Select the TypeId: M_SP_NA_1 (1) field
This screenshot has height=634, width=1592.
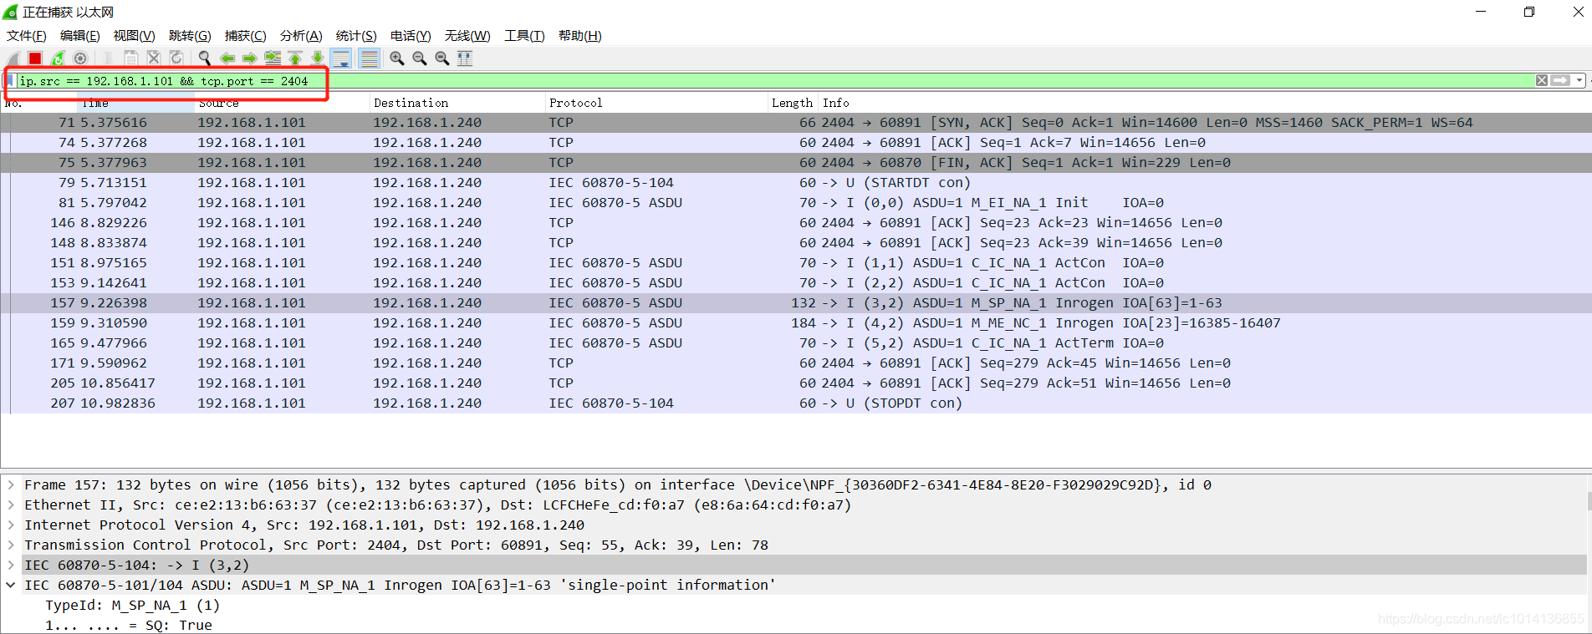point(132,605)
